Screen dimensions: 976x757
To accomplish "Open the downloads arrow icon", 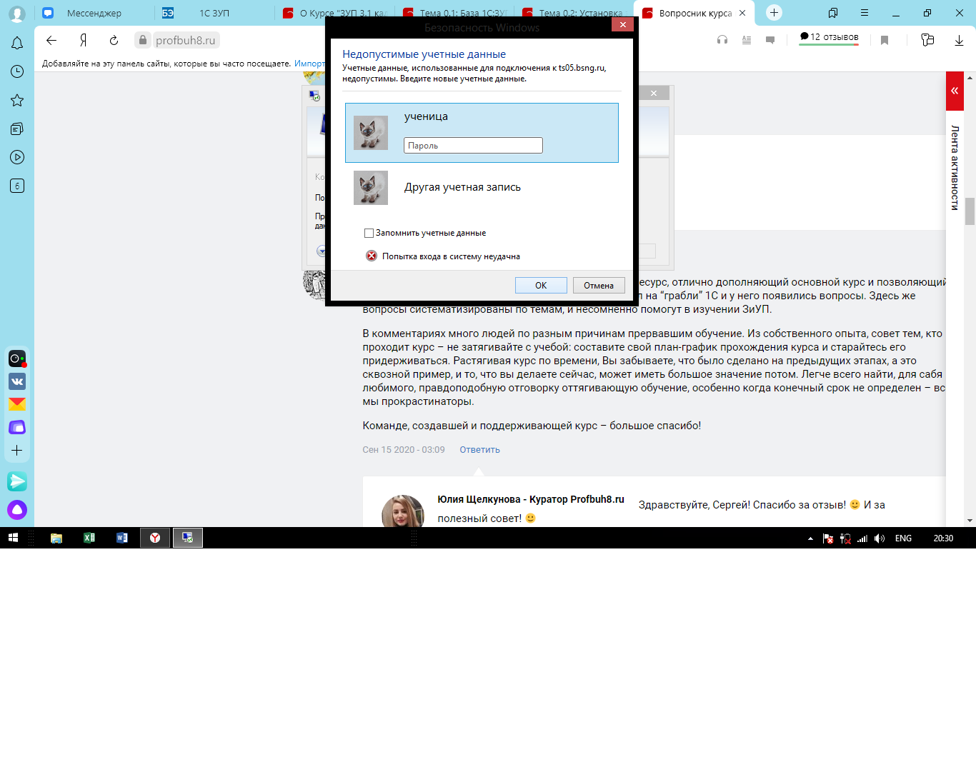I will [x=959, y=41].
